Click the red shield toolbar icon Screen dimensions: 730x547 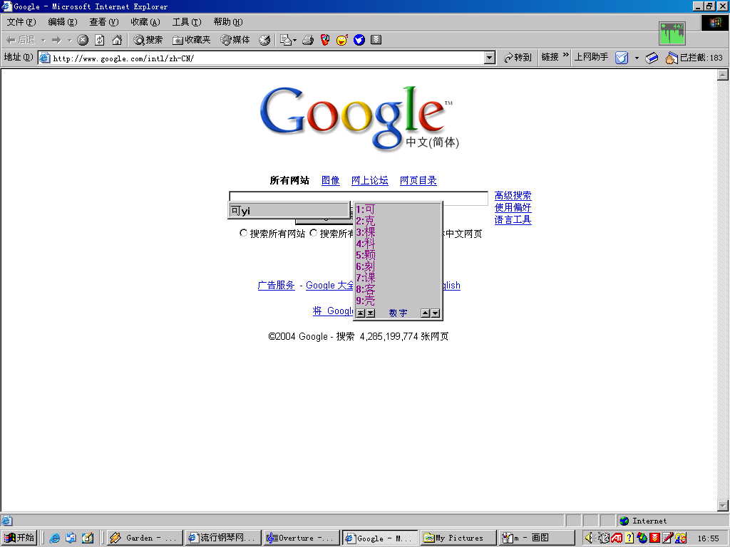[x=325, y=40]
